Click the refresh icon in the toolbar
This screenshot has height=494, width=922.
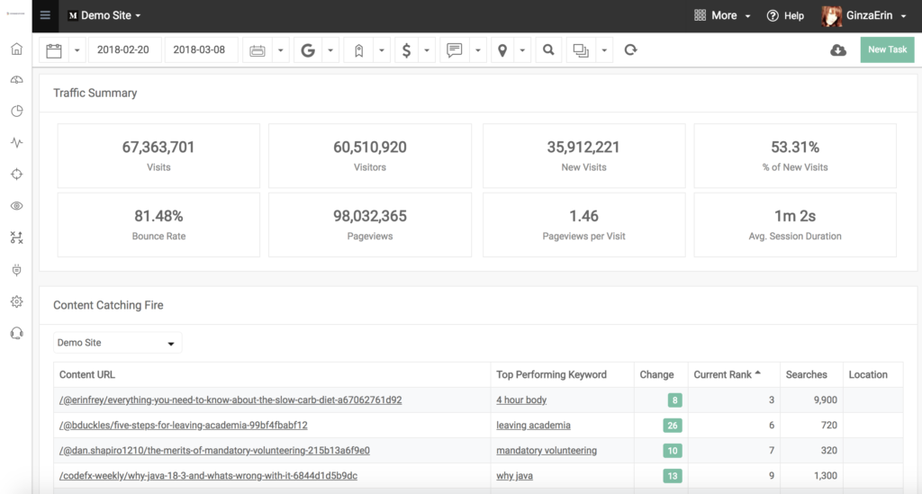click(x=630, y=50)
